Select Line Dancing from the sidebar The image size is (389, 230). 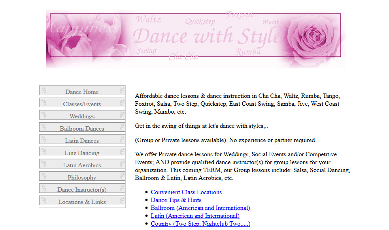pos(81,153)
